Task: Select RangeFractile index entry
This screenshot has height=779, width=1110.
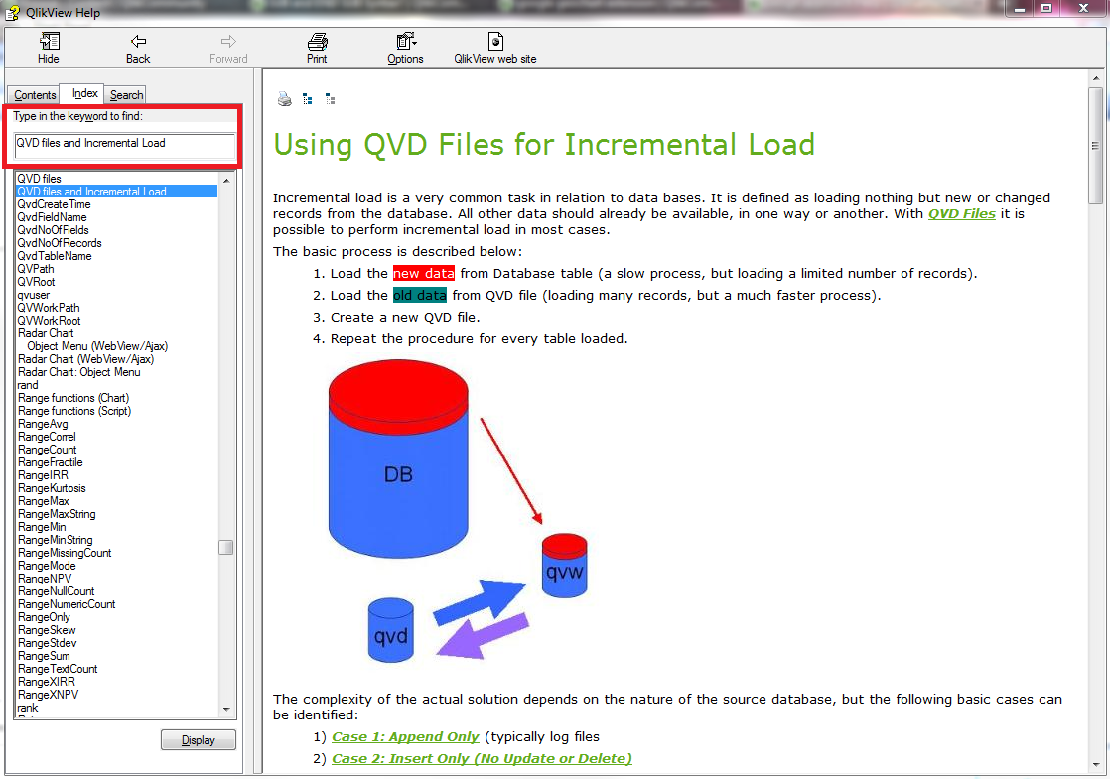Action: [51, 462]
